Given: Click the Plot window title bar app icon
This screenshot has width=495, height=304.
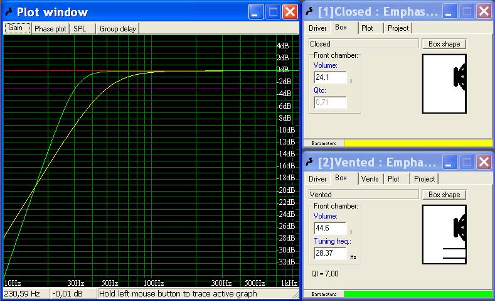Looking at the screenshot, I should click(9, 12).
